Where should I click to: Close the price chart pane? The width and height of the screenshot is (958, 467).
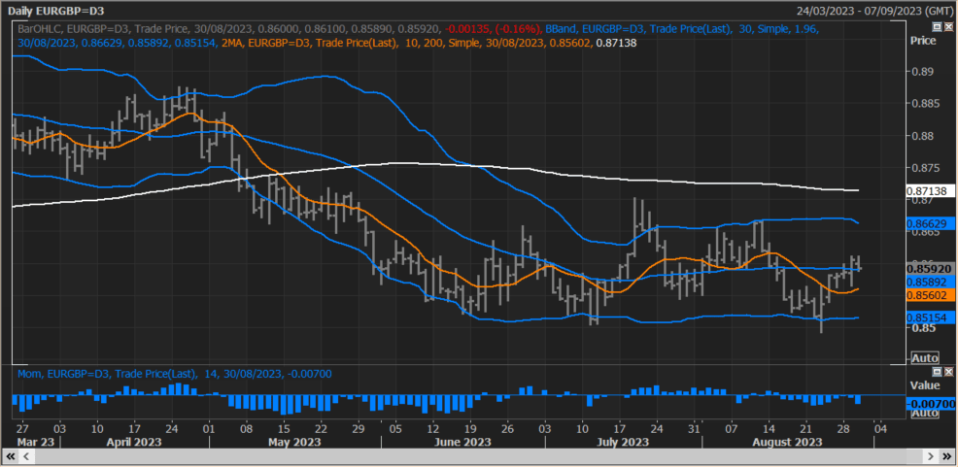click(x=947, y=27)
